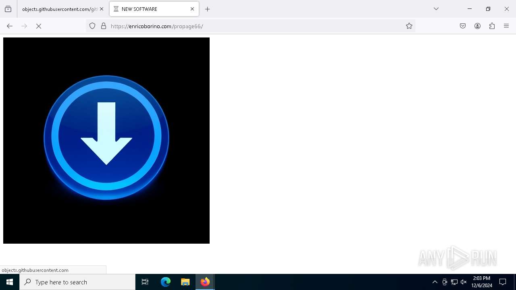This screenshot has width=516, height=290.
Task: Restore down the Firefox window
Action: coord(488,9)
